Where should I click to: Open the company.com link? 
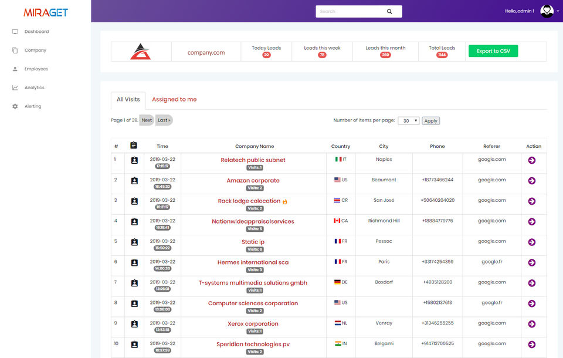[x=206, y=52]
